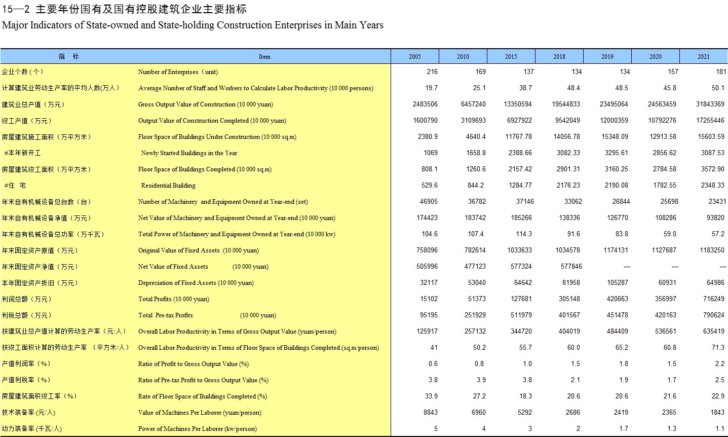Click the English title 'Major Indicators of State-owned...'
The image size is (728, 437).
point(193,25)
